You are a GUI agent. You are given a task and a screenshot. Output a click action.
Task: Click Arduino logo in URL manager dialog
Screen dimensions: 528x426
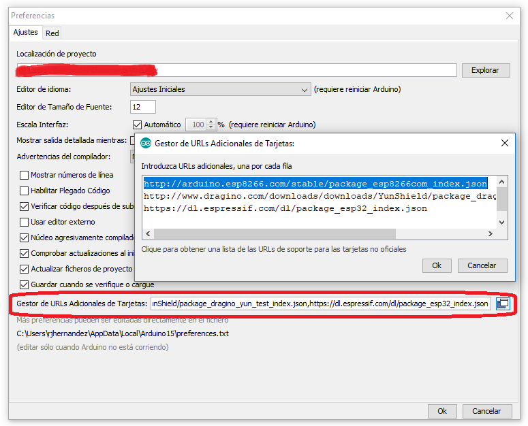[146, 143]
